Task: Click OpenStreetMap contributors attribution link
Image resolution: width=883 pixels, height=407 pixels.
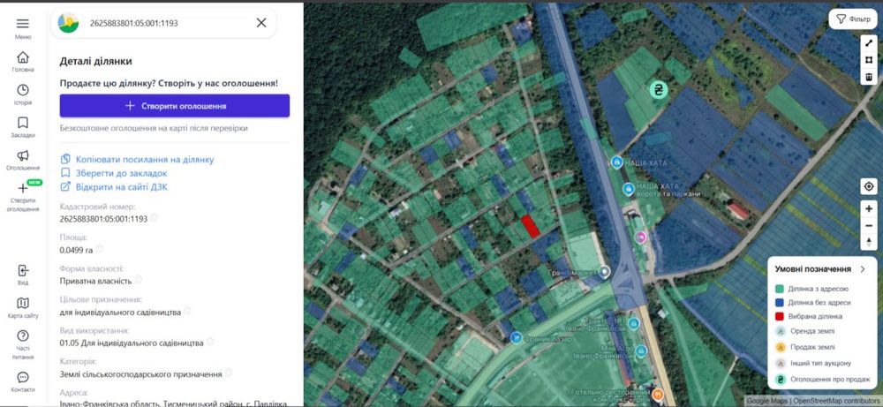Action: coord(836,401)
